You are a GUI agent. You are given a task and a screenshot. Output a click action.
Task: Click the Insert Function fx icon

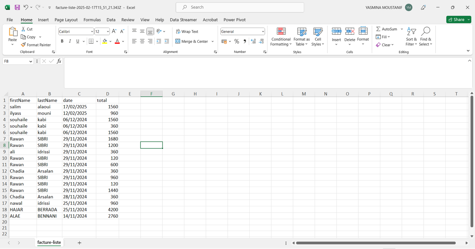[x=59, y=61]
